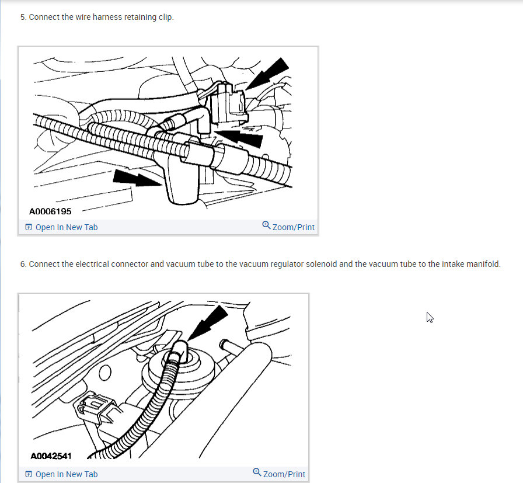This screenshot has height=483, width=523.
Task: Open the wire harness diagram in a new tab
Action: click(62, 227)
